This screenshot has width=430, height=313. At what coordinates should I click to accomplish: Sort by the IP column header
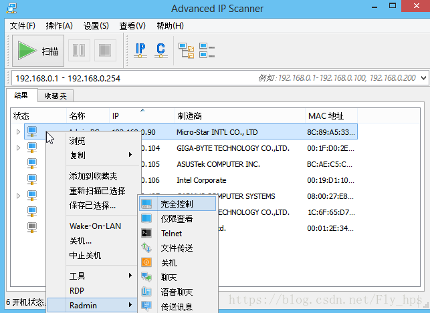click(x=142, y=116)
